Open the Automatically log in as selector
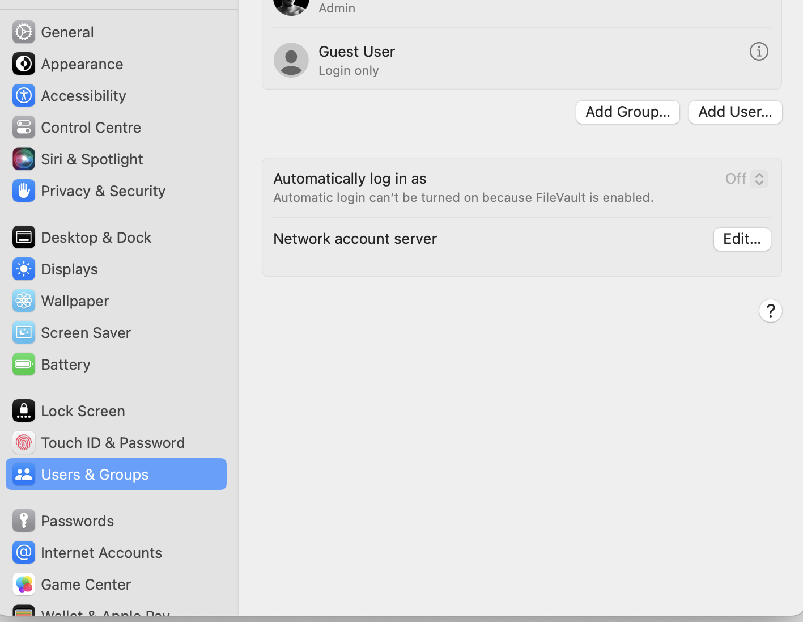This screenshot has width=803, height=622. pyautogui.click(x=746, y=179)
